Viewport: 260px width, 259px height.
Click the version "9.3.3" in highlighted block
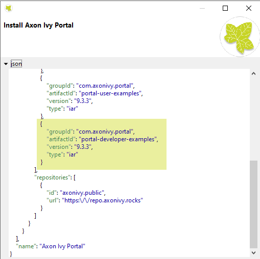[83, 147]
